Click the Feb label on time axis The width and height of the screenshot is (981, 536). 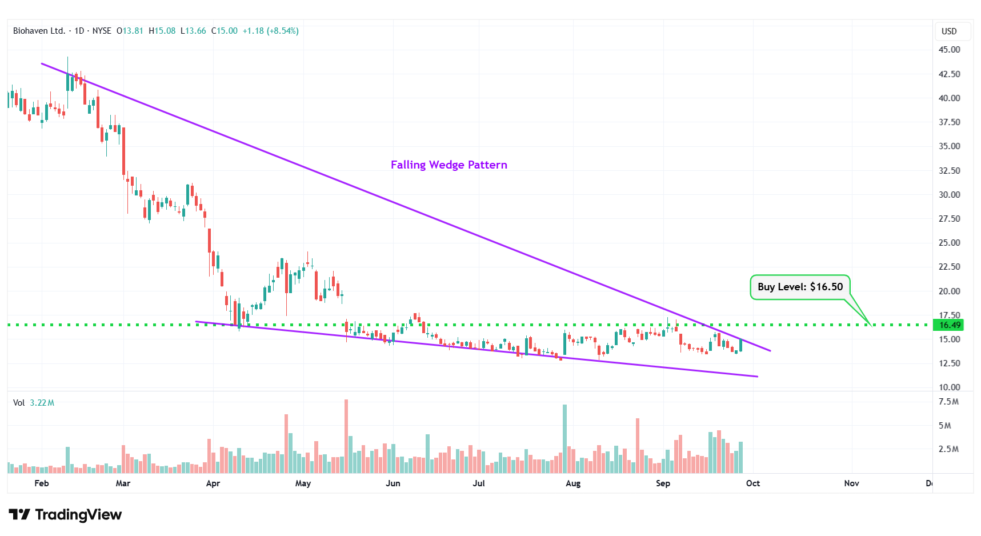[42, 483]
